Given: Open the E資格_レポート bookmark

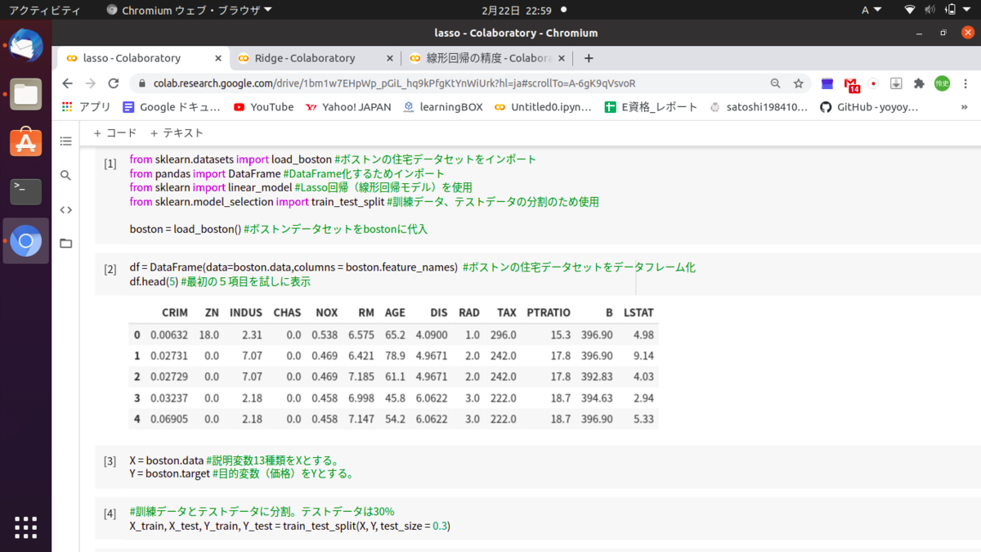Looking at the screenshot, I should click(x=651, y=107).
